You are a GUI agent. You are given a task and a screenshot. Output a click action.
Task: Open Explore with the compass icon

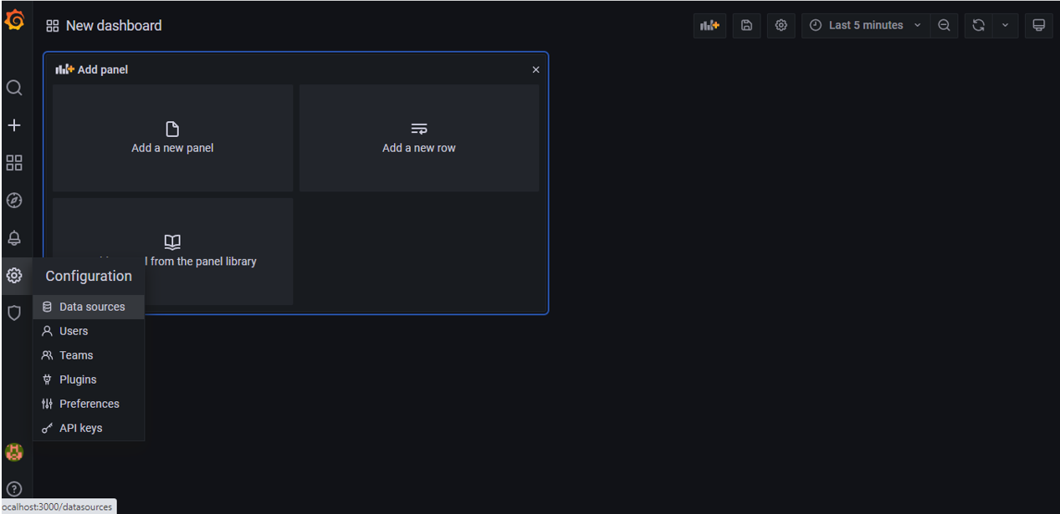point(14,201)
